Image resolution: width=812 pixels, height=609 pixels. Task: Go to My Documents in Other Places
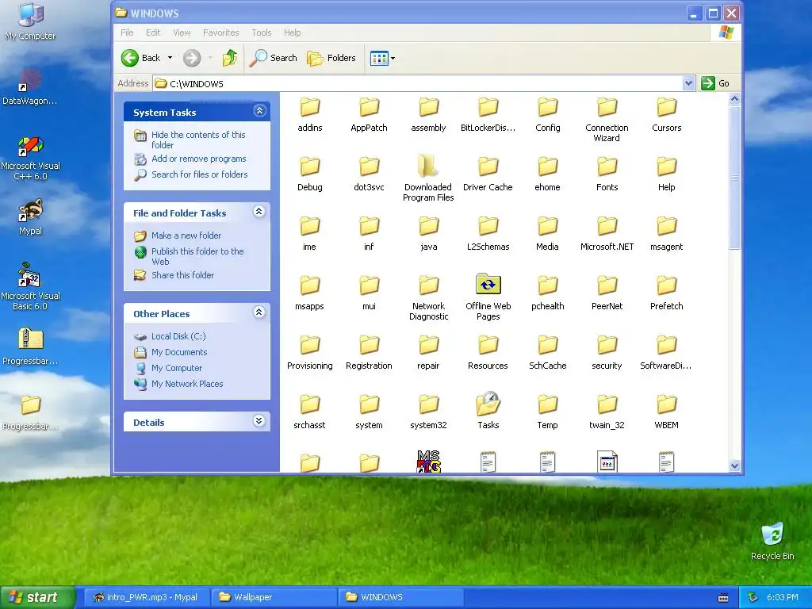179,352
